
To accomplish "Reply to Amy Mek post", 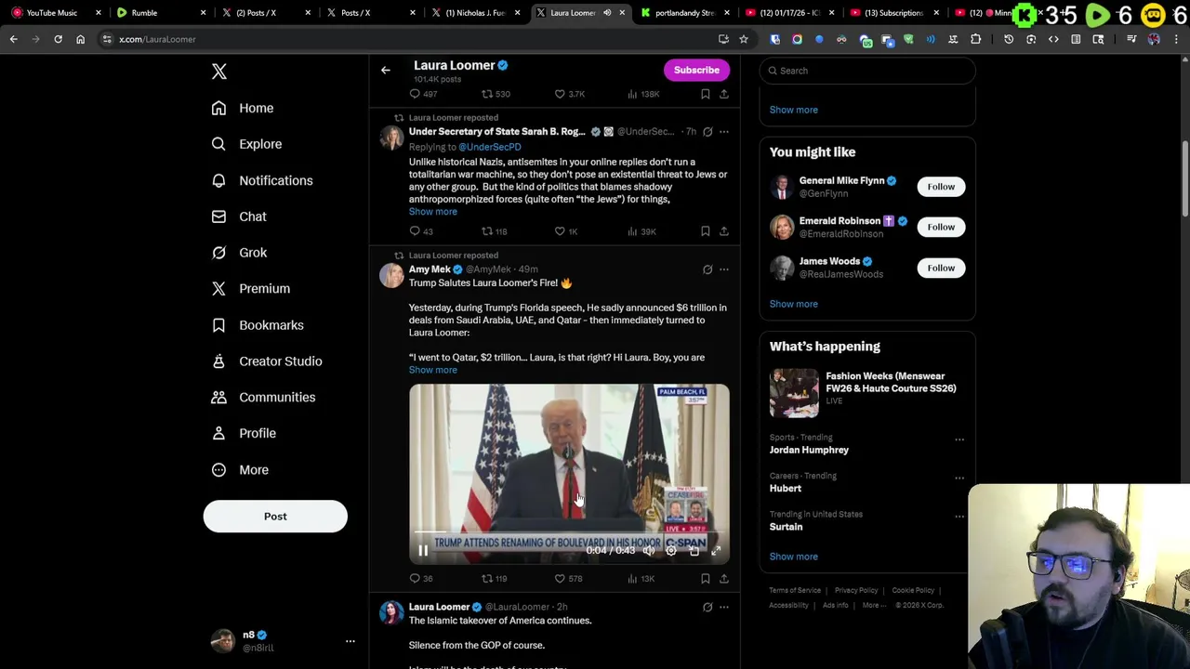I will [x=421, y=579].
